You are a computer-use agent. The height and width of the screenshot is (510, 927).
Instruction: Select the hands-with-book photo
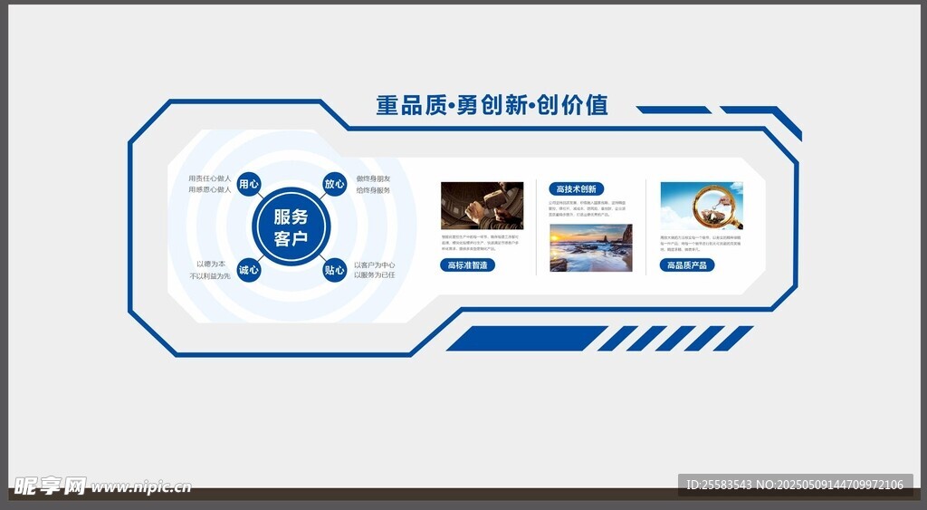coord(482,206)
